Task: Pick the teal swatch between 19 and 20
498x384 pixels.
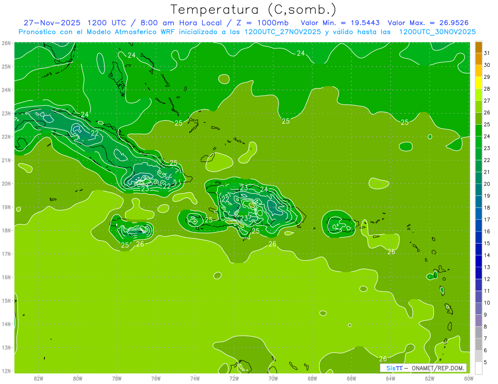Action: pos(478,190)
